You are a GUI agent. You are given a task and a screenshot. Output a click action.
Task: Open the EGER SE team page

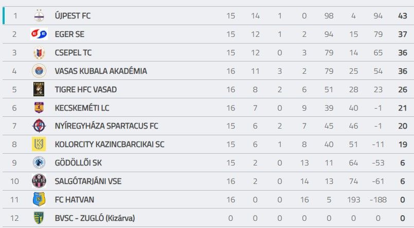click(x=69, y=34)
